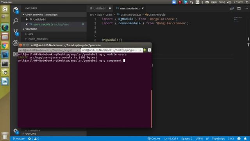Close the second terminal tab

140,50
